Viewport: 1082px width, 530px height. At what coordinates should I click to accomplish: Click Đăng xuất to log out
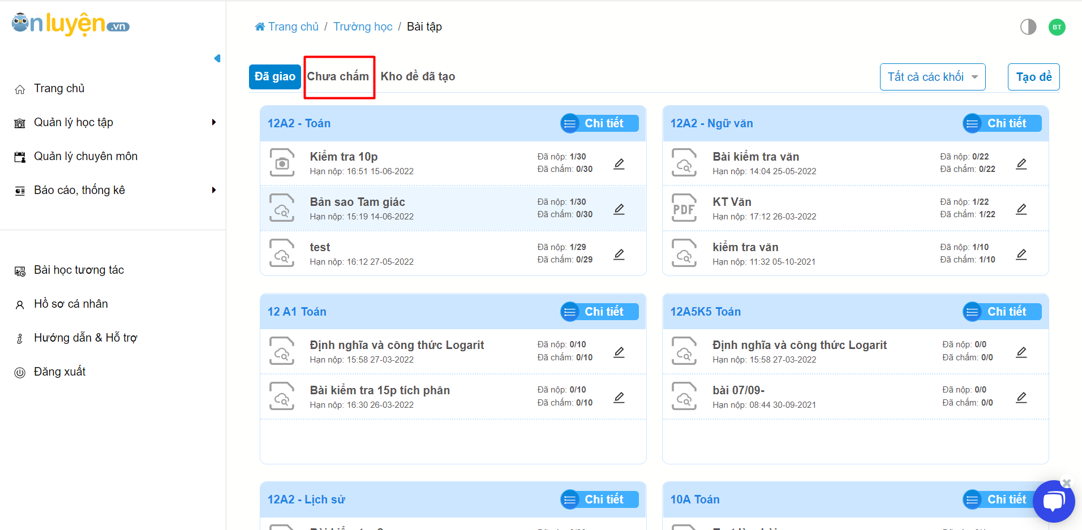(x=59, y=372)
